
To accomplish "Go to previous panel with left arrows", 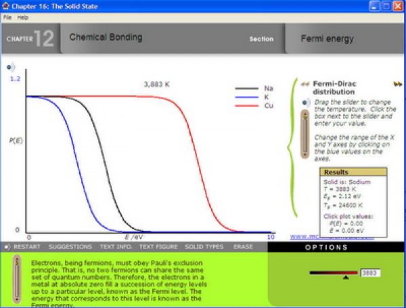I will [305, 84].
